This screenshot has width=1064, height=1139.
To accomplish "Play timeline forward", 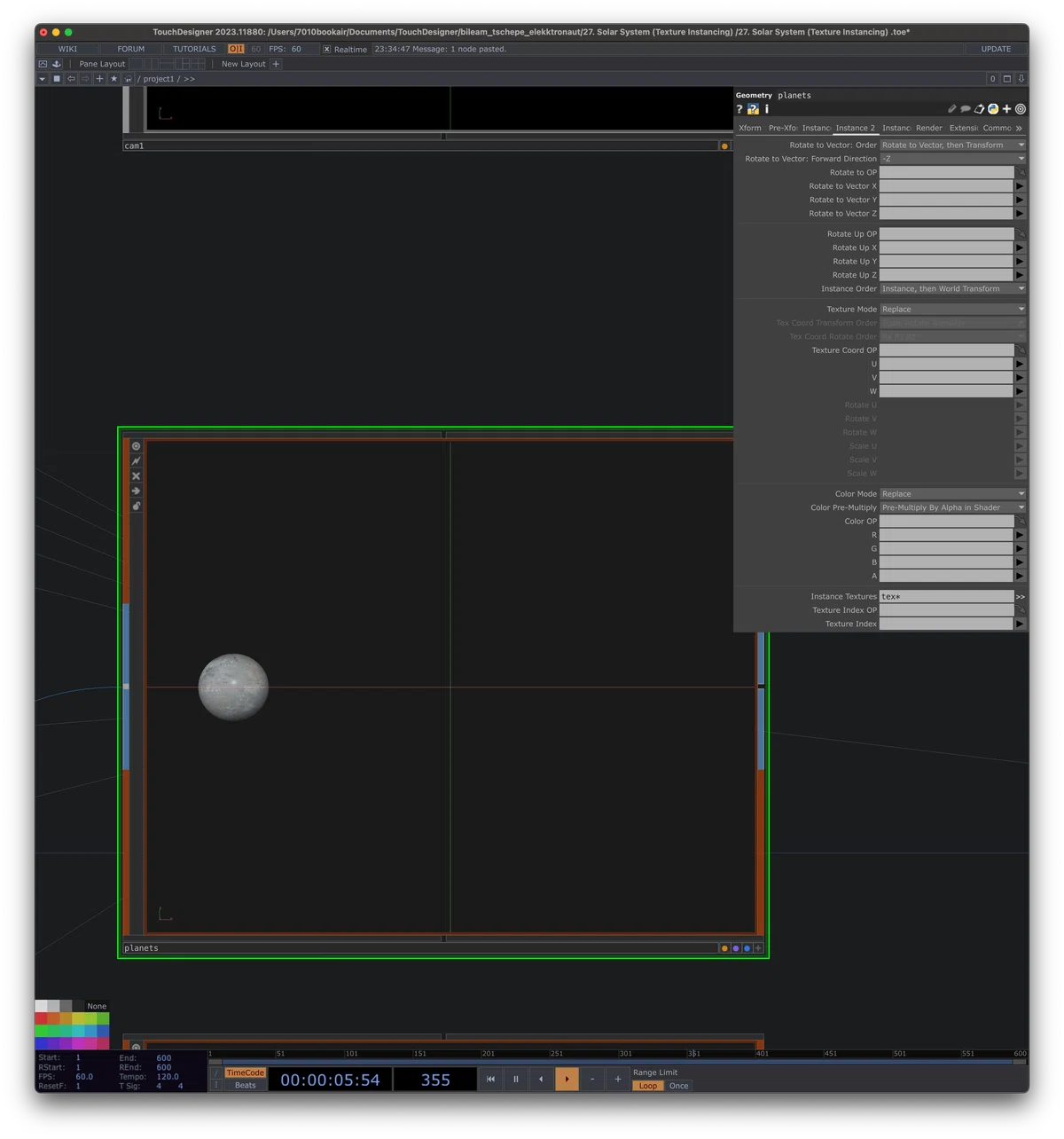I will (567, 1080).
